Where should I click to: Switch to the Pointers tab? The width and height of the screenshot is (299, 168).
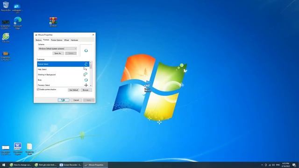click(46, 40)
